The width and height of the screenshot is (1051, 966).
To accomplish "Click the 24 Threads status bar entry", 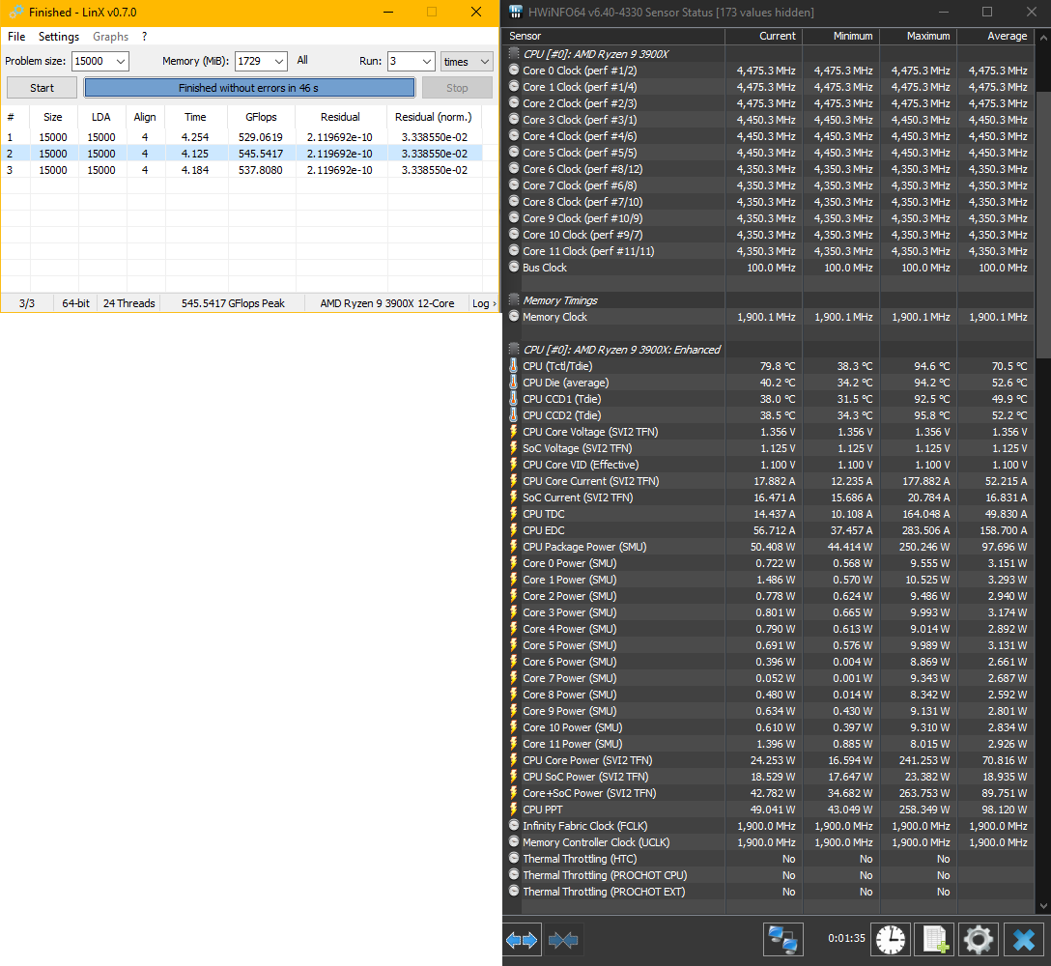I will (128, 303).
